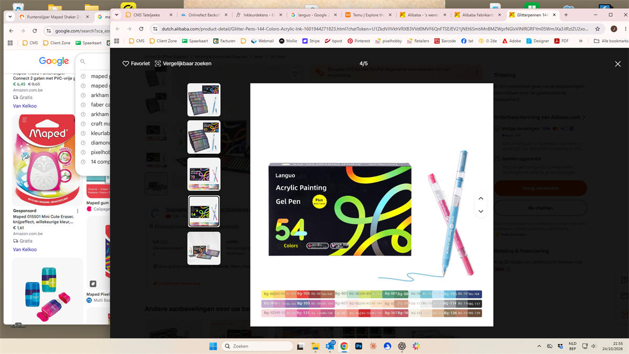Go back in the Alibaba browser window
This screenshot has width=629, height=354.
pos(117,29)
